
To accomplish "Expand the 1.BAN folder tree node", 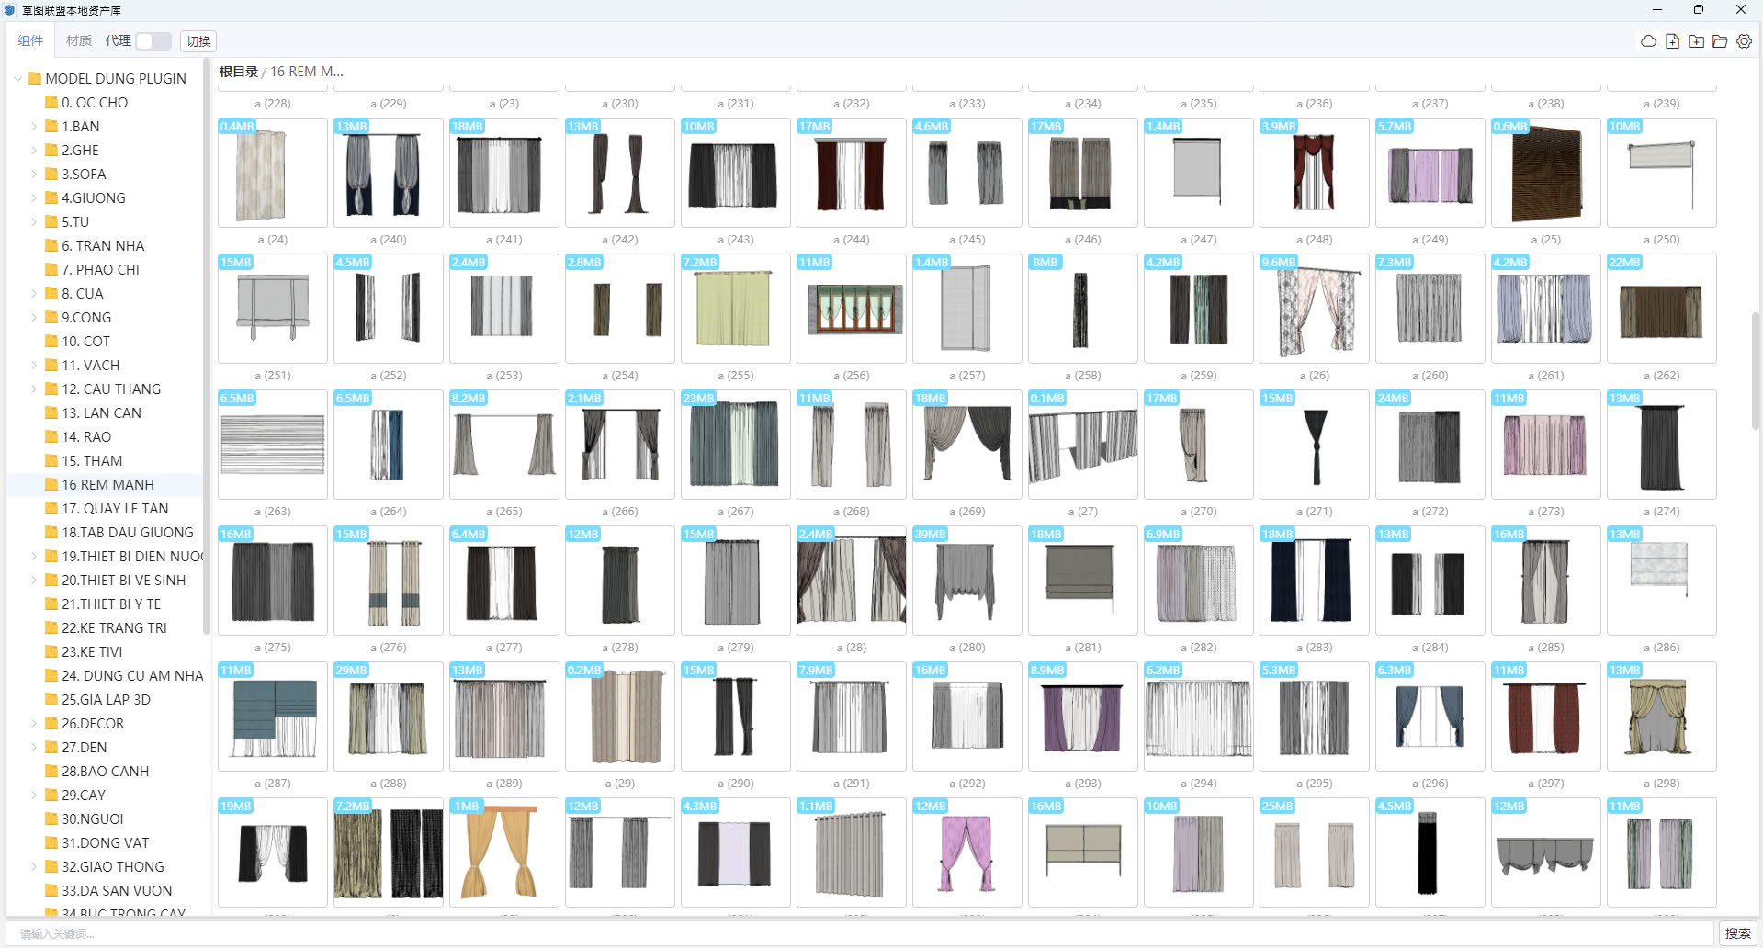I will pyautogui.click(x=34, y=127).
